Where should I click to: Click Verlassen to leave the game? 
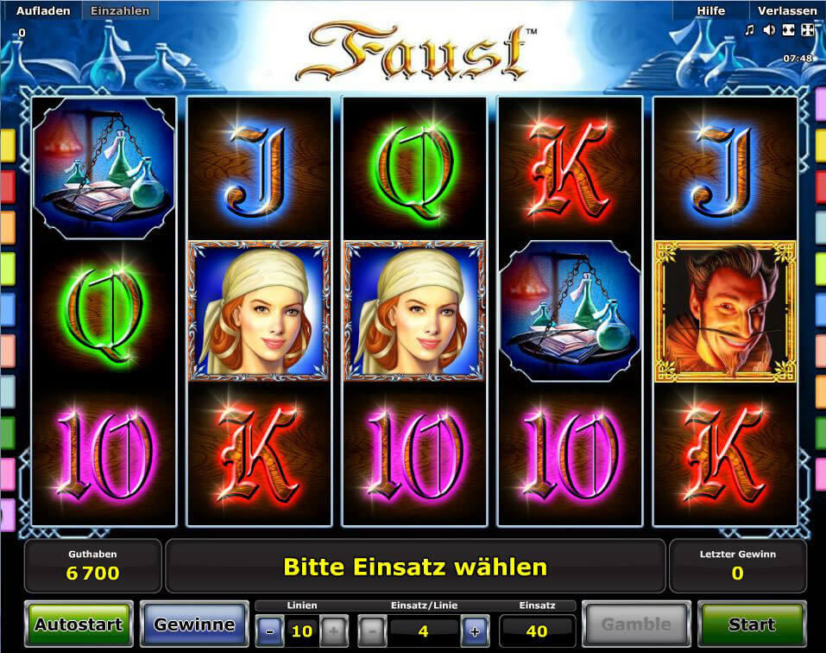tap(787, 10)
